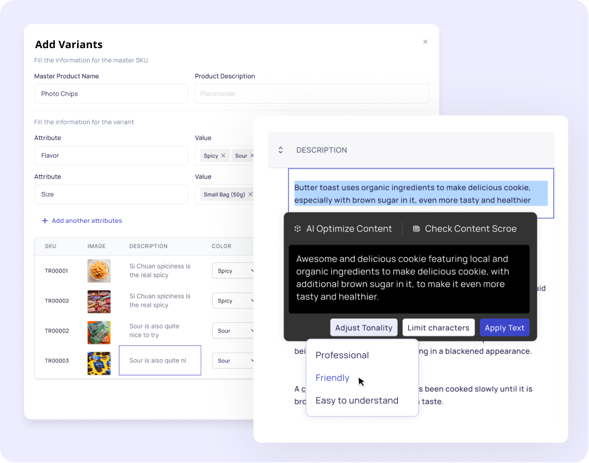Screen dimensions: 589x463
Task: Click IMAGE column header
Action: pyautogui.click(x=97, y=246)
